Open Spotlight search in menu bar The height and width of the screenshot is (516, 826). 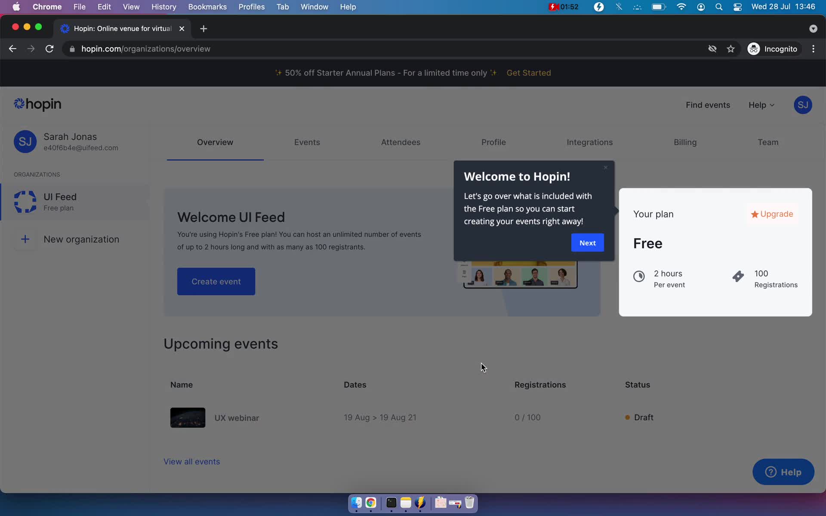coord(719,7)
